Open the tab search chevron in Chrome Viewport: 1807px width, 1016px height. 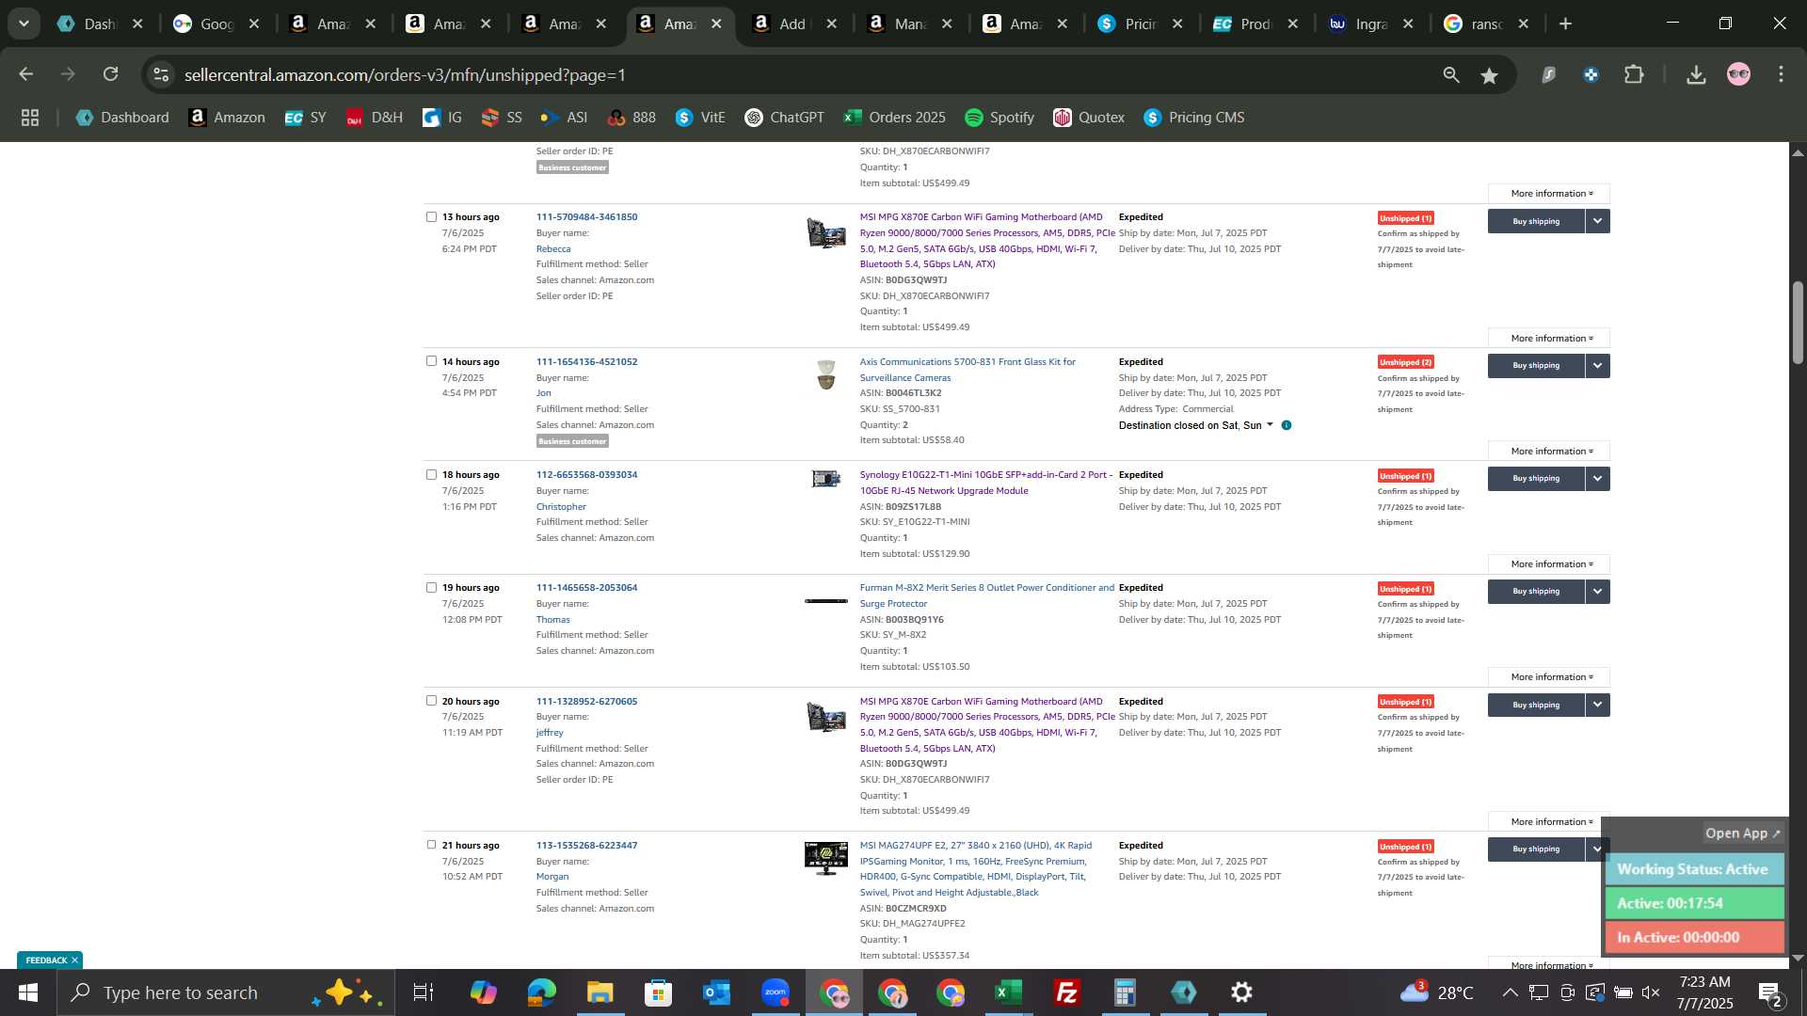pos(24,24)
